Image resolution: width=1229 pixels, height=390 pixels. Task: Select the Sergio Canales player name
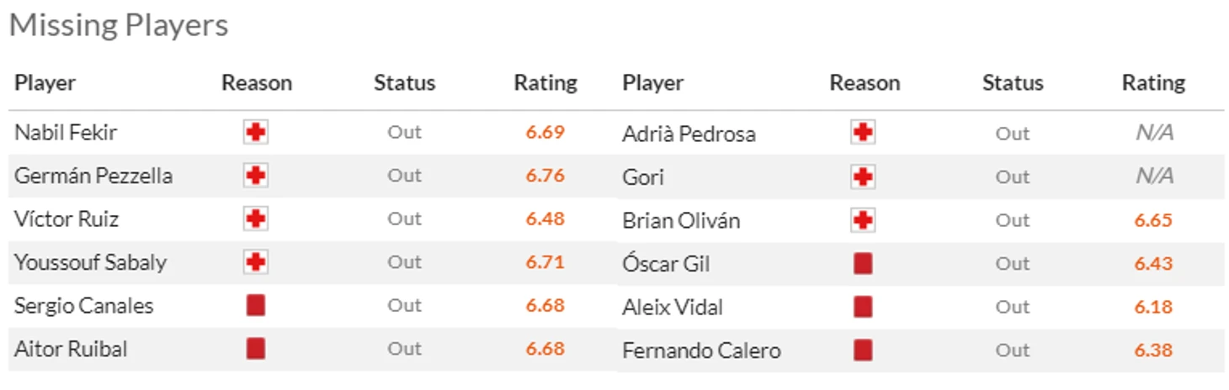pos(84,305)
